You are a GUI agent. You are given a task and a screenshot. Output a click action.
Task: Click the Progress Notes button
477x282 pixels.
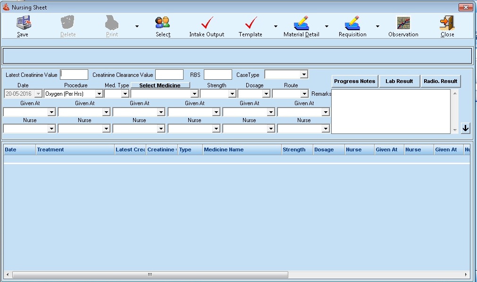(x=354, y=81)
